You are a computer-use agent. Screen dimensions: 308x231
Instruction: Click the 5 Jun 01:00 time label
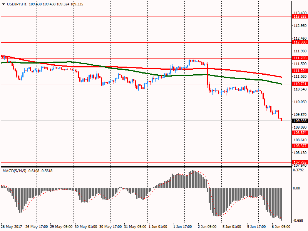(232, 227)
